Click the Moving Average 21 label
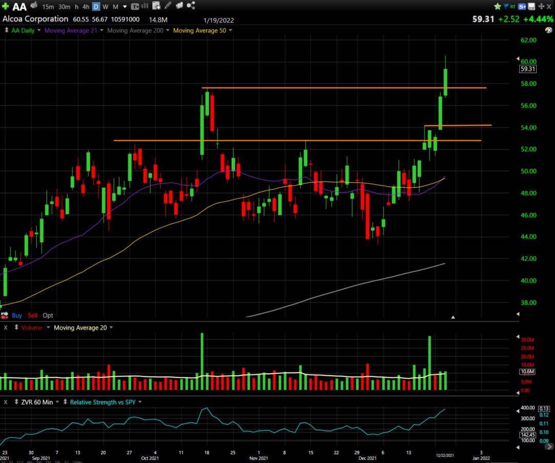This screenshot has width=555, height=463. pyautogui.click(x=71, y=30)
